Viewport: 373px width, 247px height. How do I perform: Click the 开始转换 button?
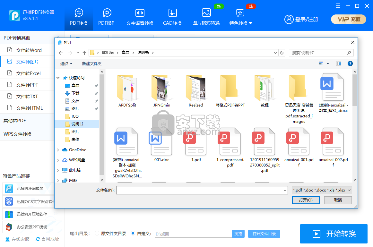(334, 234)
